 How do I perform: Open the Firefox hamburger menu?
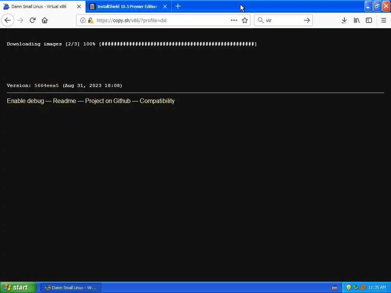coord(384,20)
